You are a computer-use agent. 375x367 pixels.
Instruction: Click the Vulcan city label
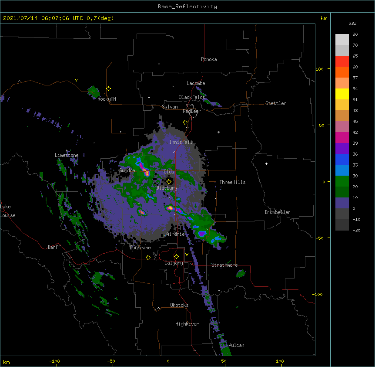click(x=236, y=345)
